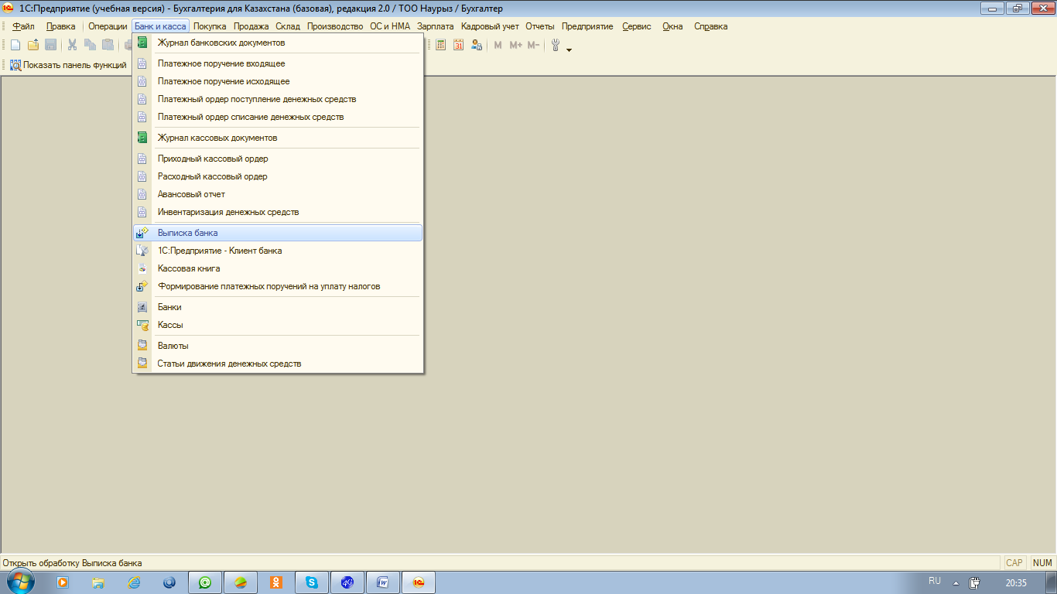1057x594 pixels.
Task: Open the Операции menu
Action: [108, 26]
